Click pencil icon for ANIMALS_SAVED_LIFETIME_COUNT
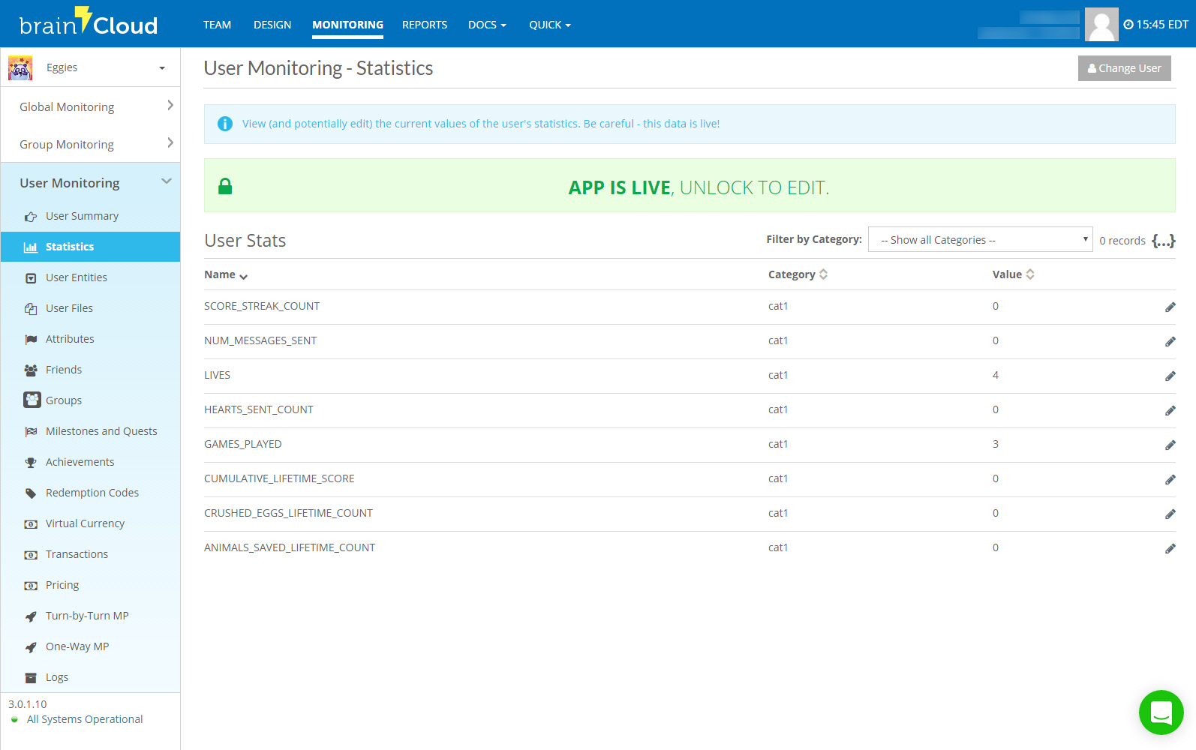The height and width of the screenshot is (750, 1196). [x=1170, y=549]
